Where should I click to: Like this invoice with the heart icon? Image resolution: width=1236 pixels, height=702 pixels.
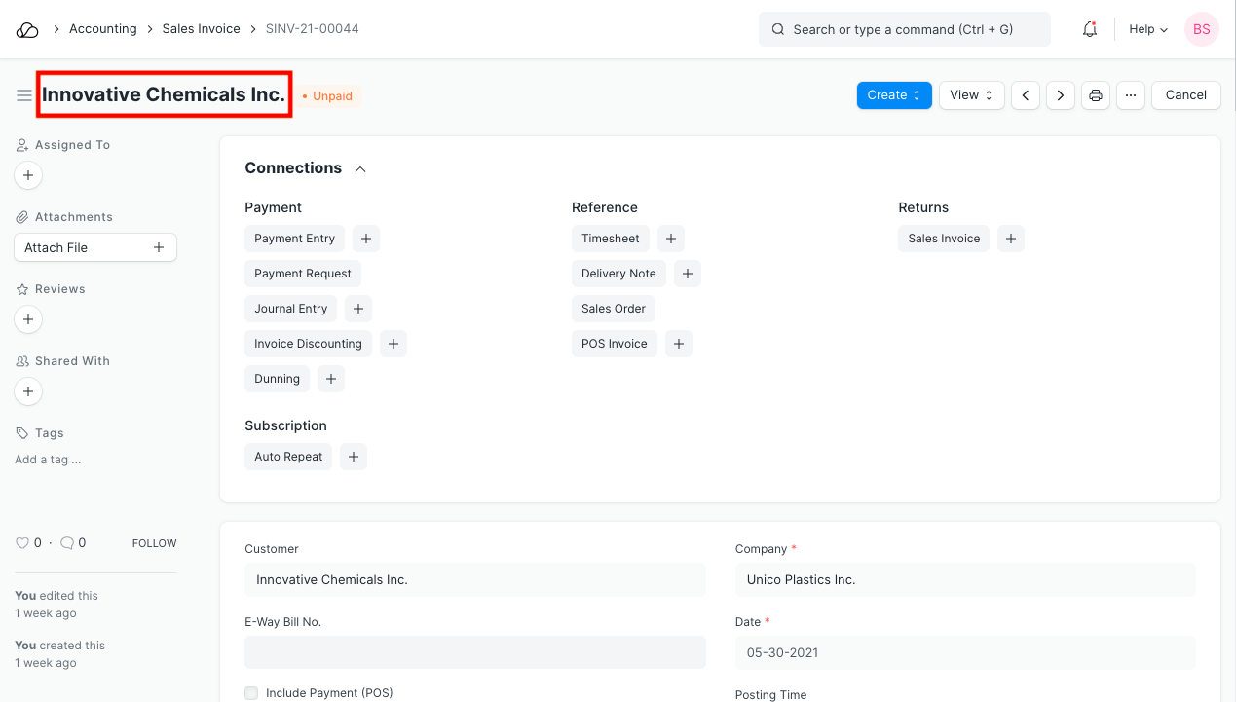click(22, 543)
